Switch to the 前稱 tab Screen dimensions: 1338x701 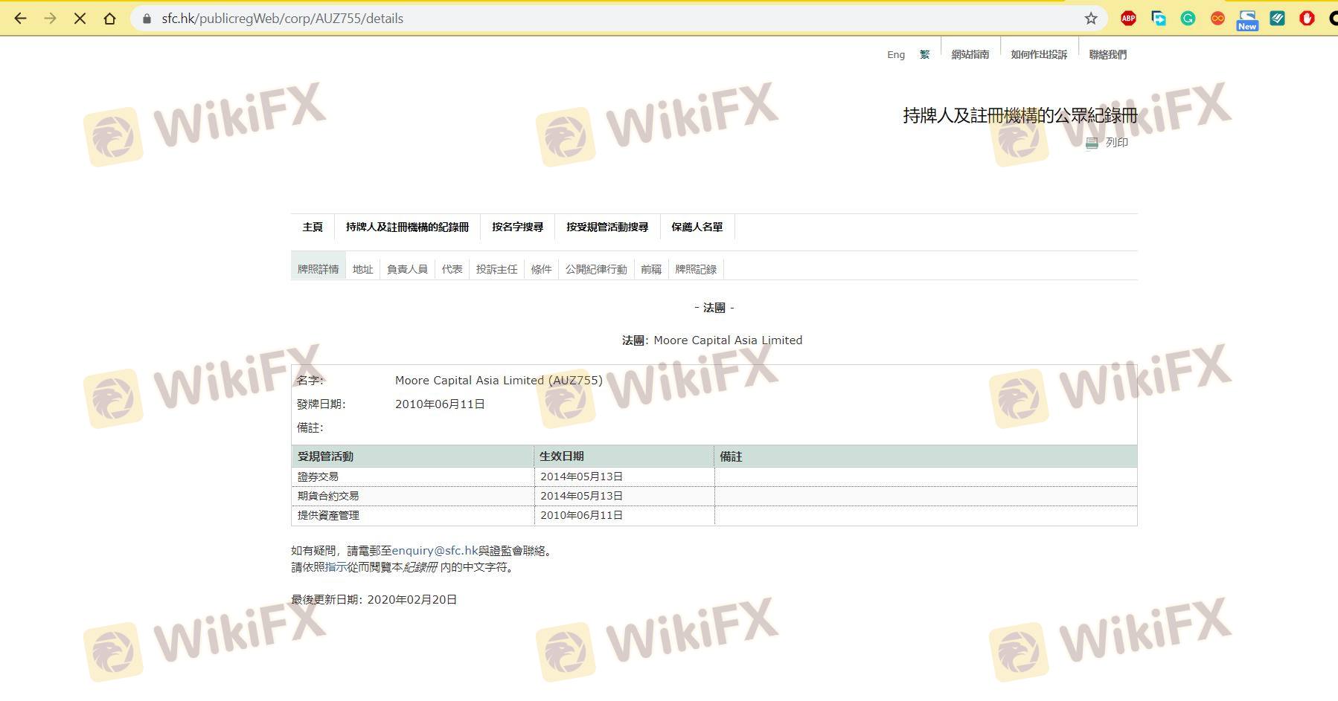coord(651,269)
